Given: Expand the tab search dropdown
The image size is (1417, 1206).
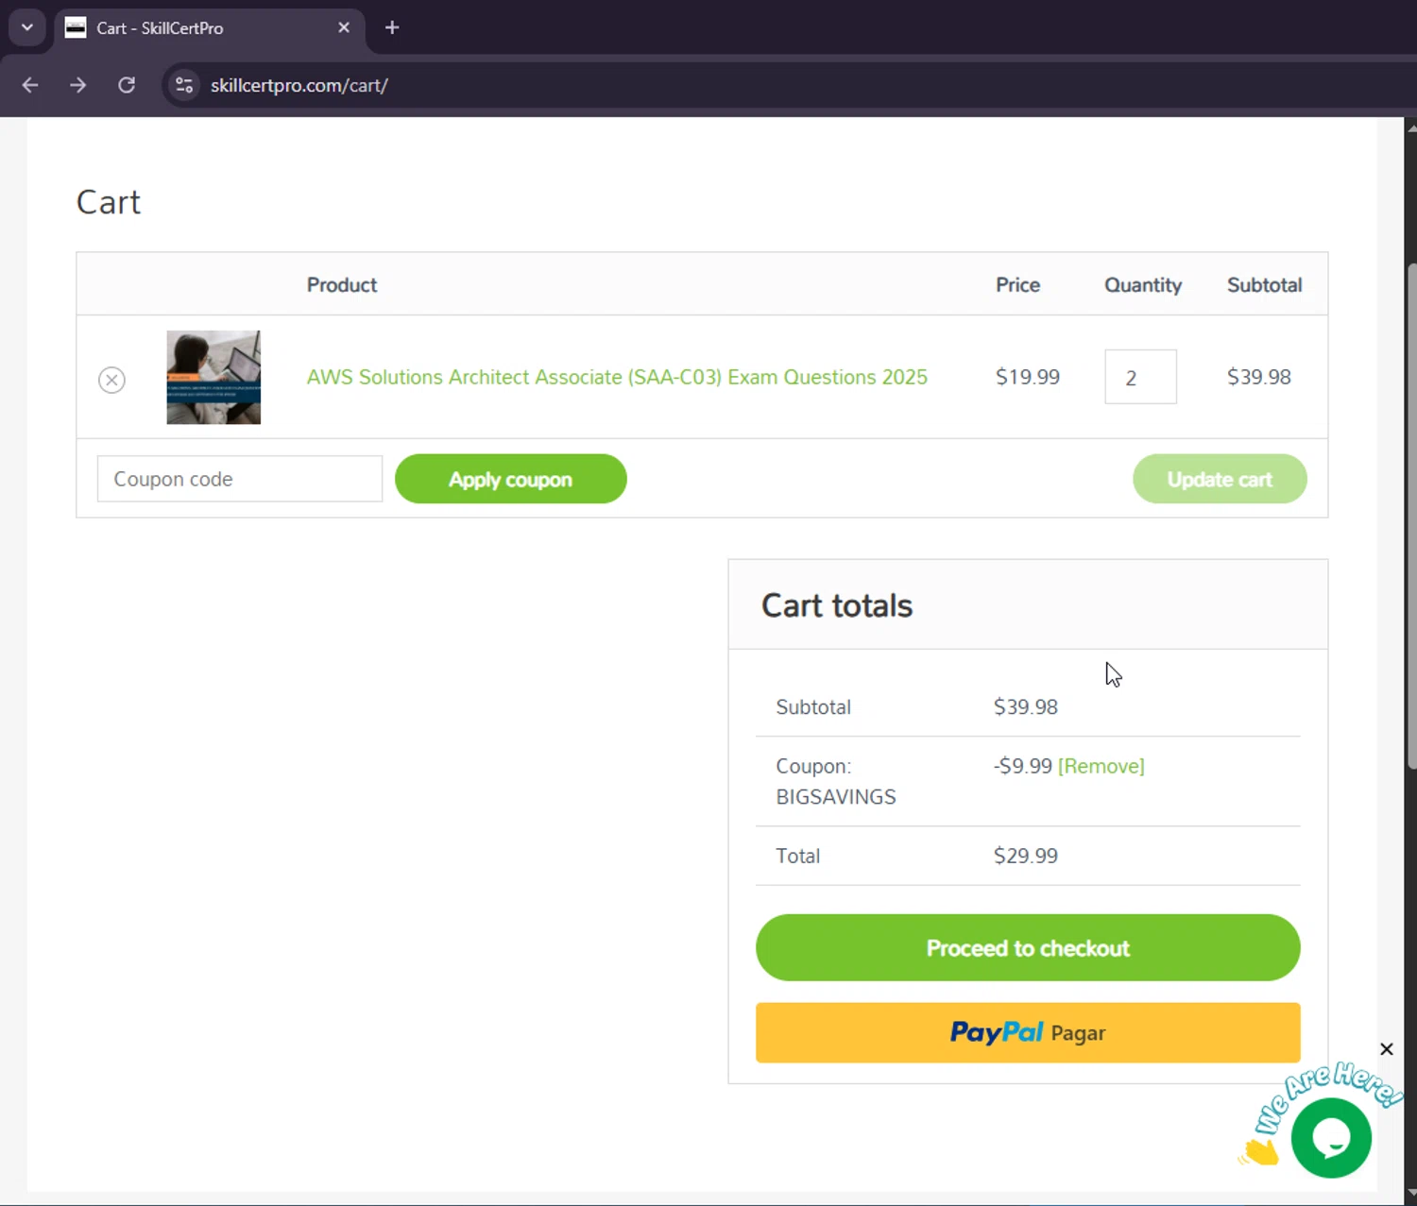Looking at the screenshot, I should click(27, 27).
